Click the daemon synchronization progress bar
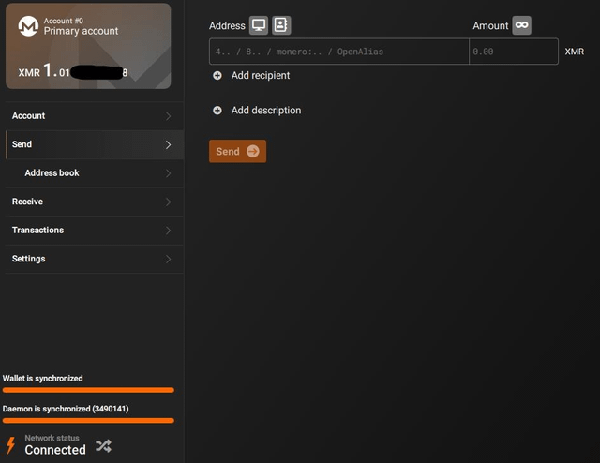 (88, 421)
